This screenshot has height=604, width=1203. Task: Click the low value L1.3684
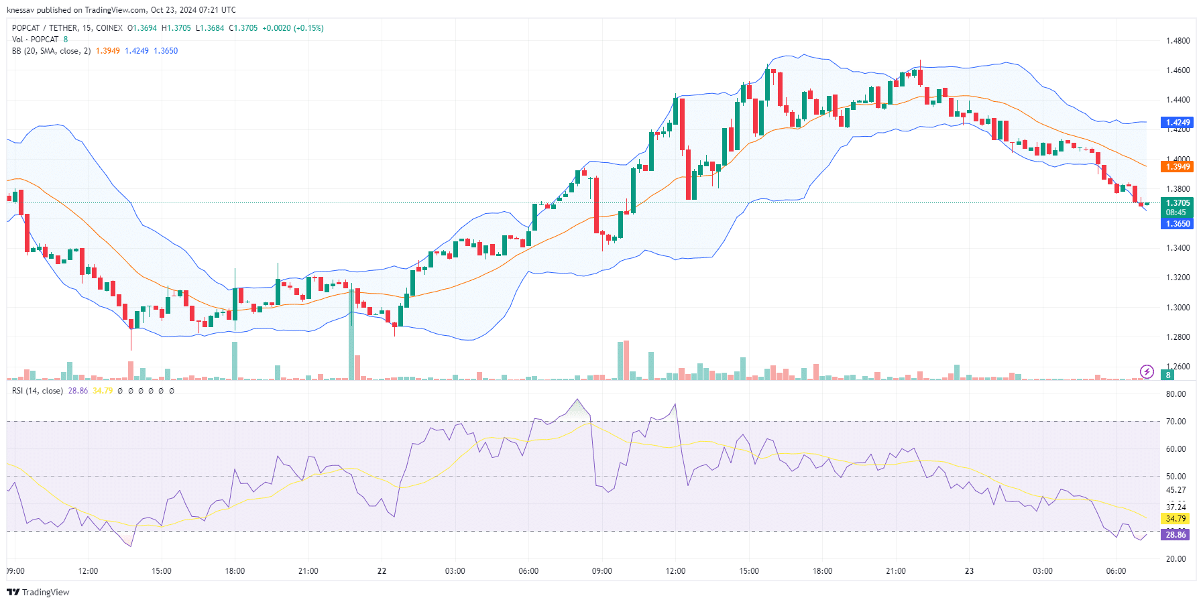click(x=210, y=28)
